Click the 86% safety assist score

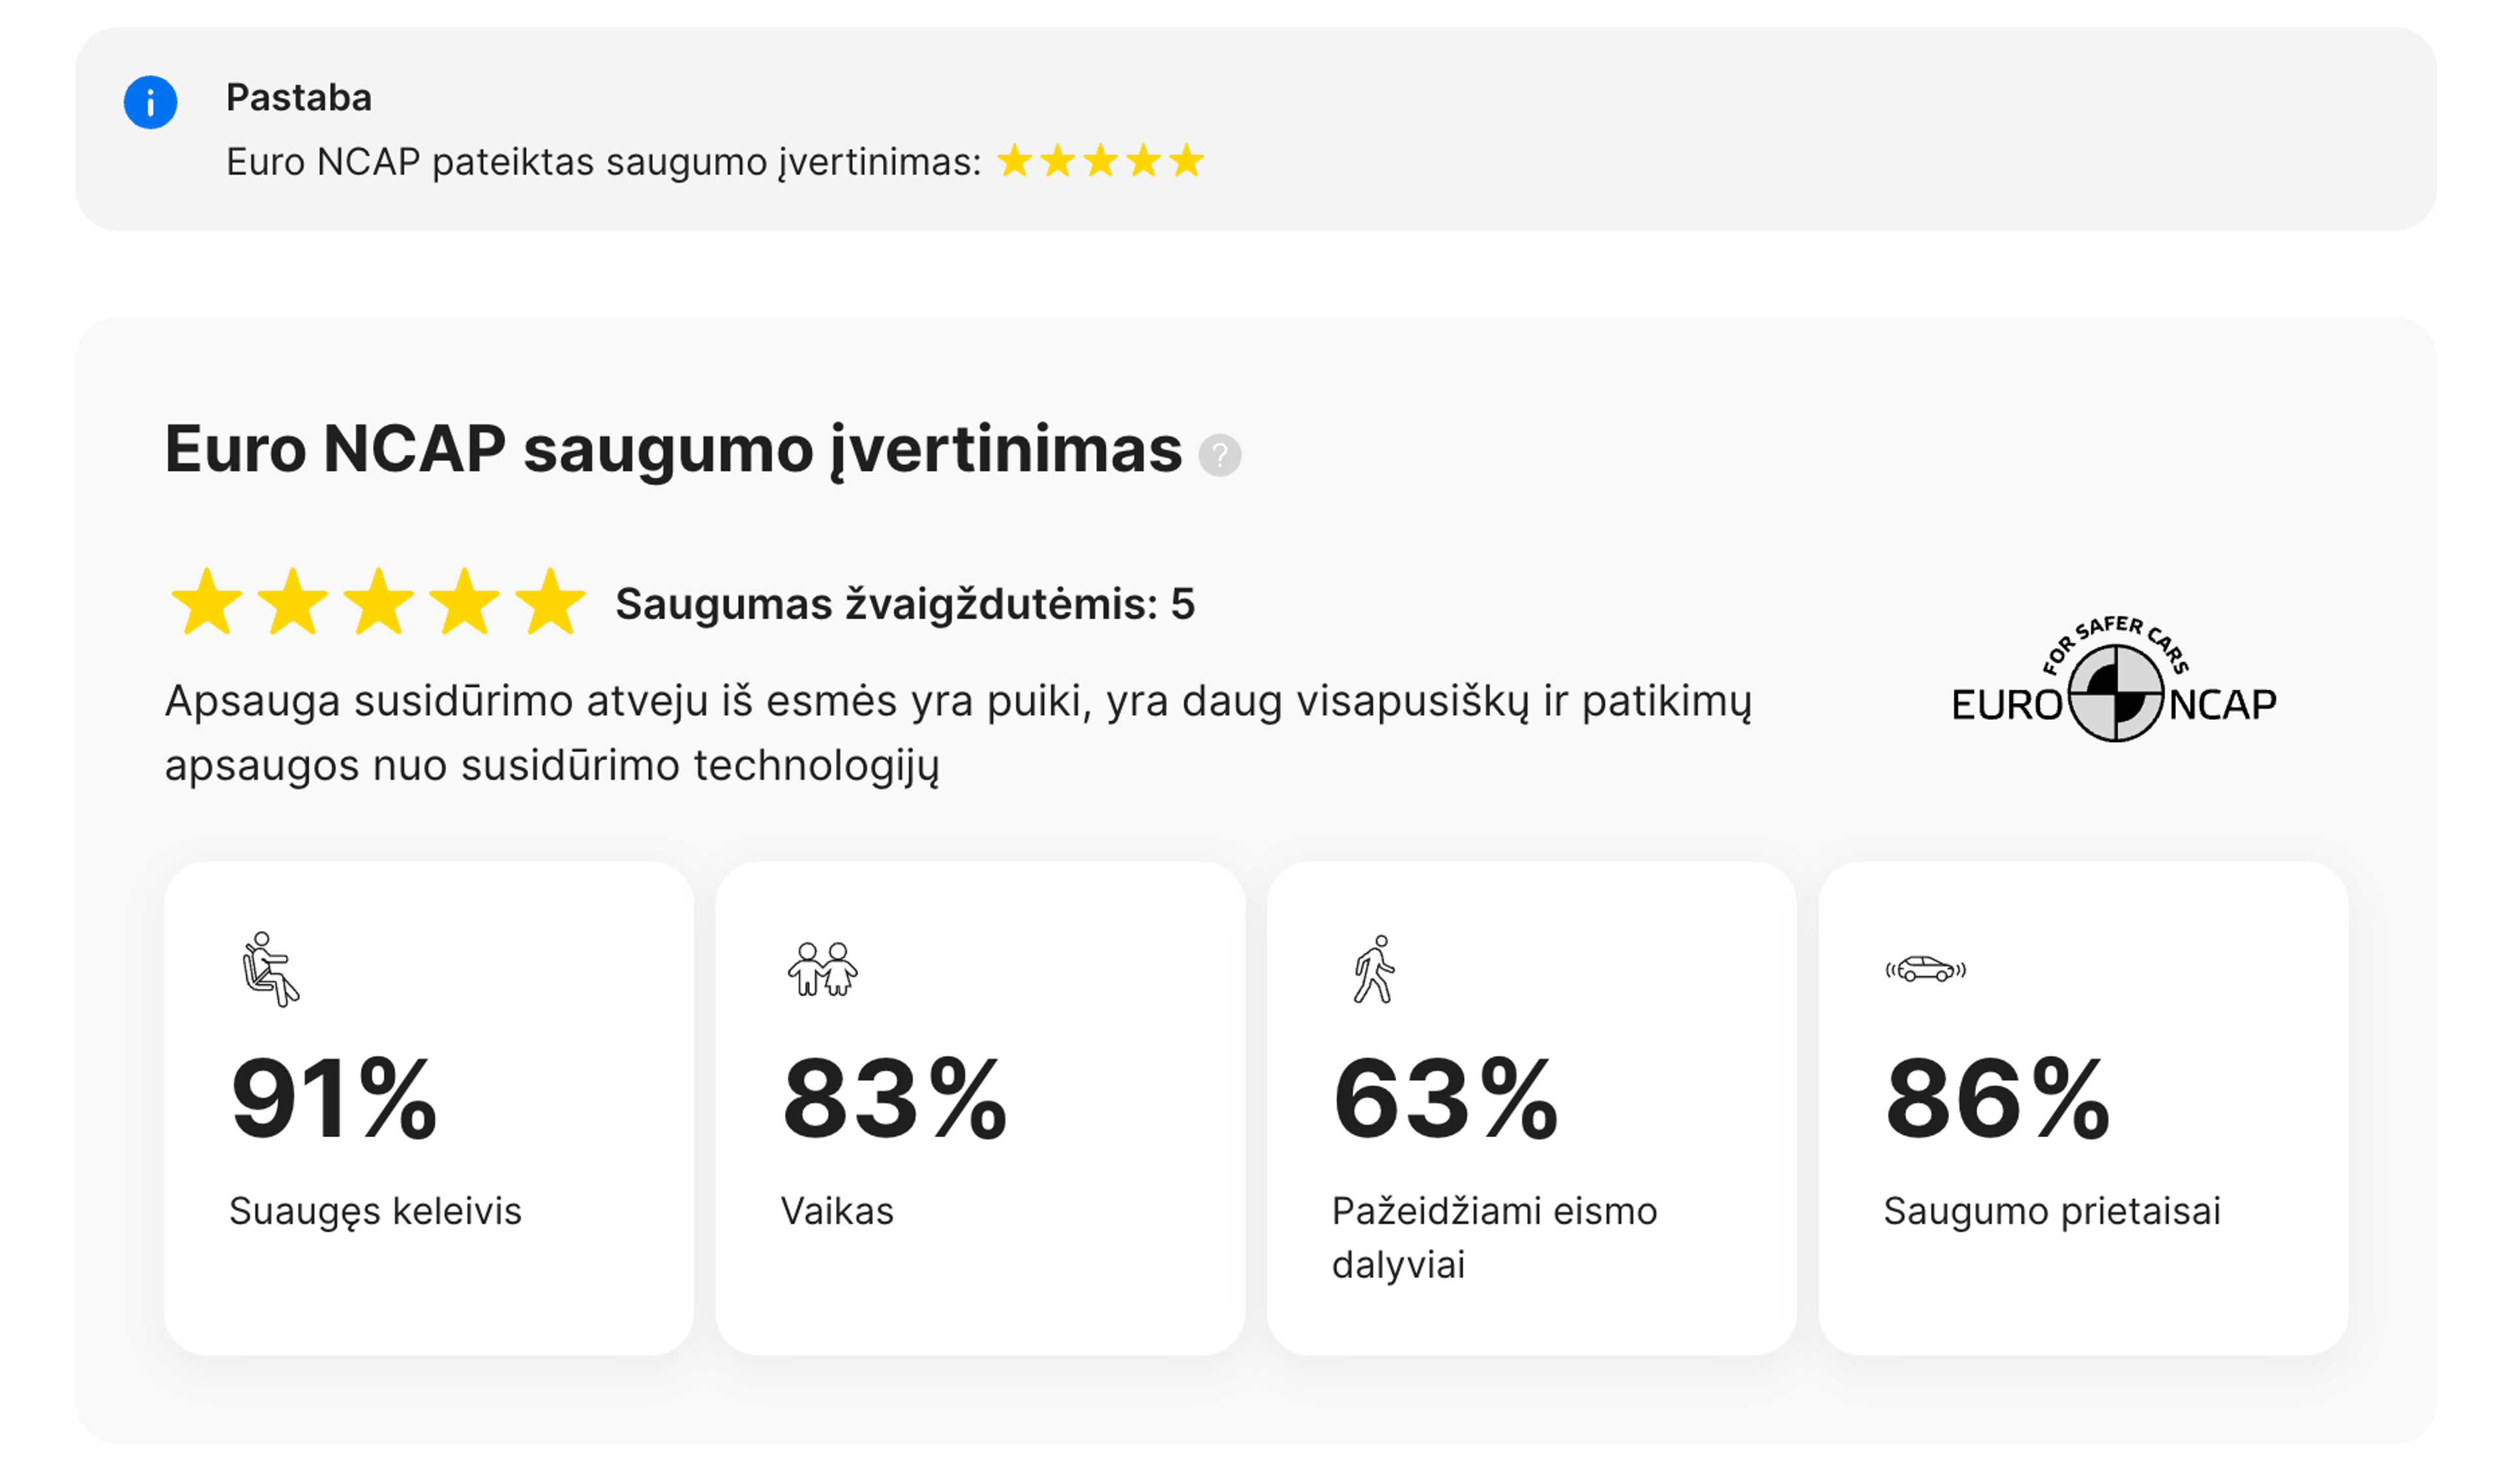(1997, 1100)
